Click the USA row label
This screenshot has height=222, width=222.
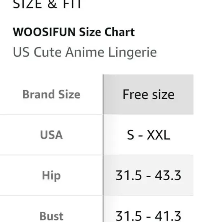click(x=51, y=135)
